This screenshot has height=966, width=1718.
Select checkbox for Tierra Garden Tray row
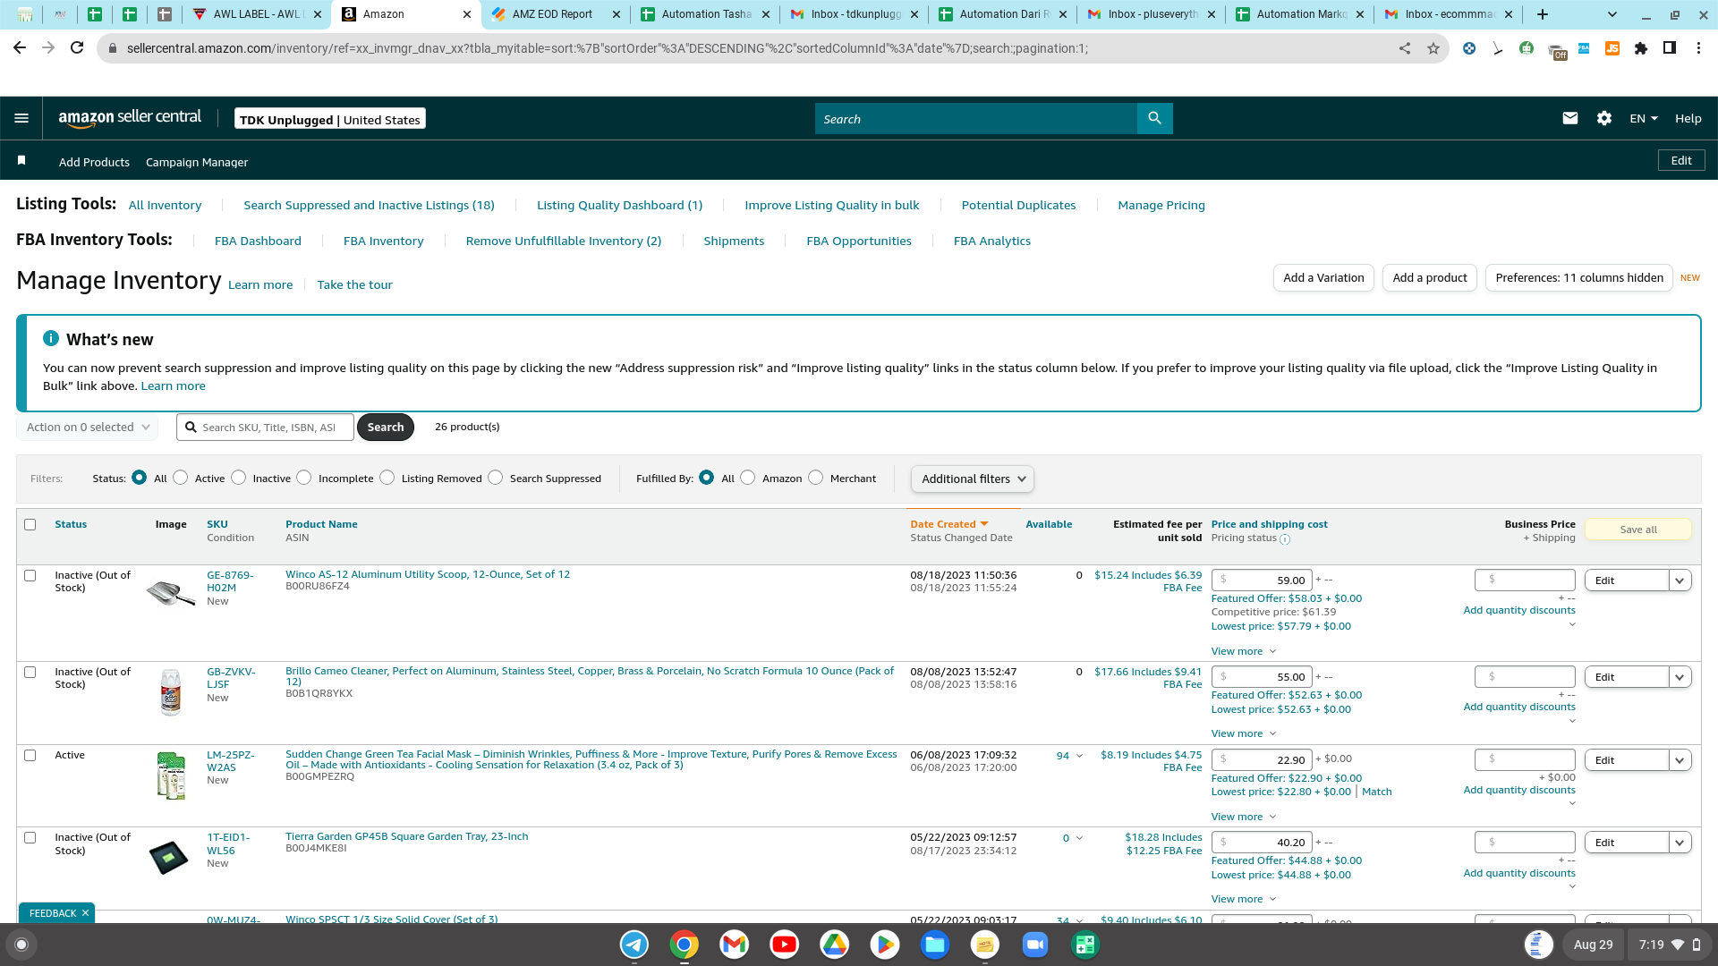30,838
